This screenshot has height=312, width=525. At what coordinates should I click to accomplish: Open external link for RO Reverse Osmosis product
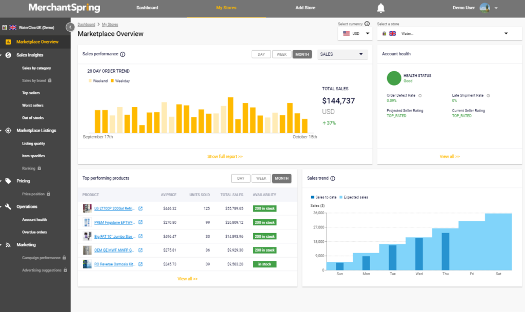click(140, 264)
